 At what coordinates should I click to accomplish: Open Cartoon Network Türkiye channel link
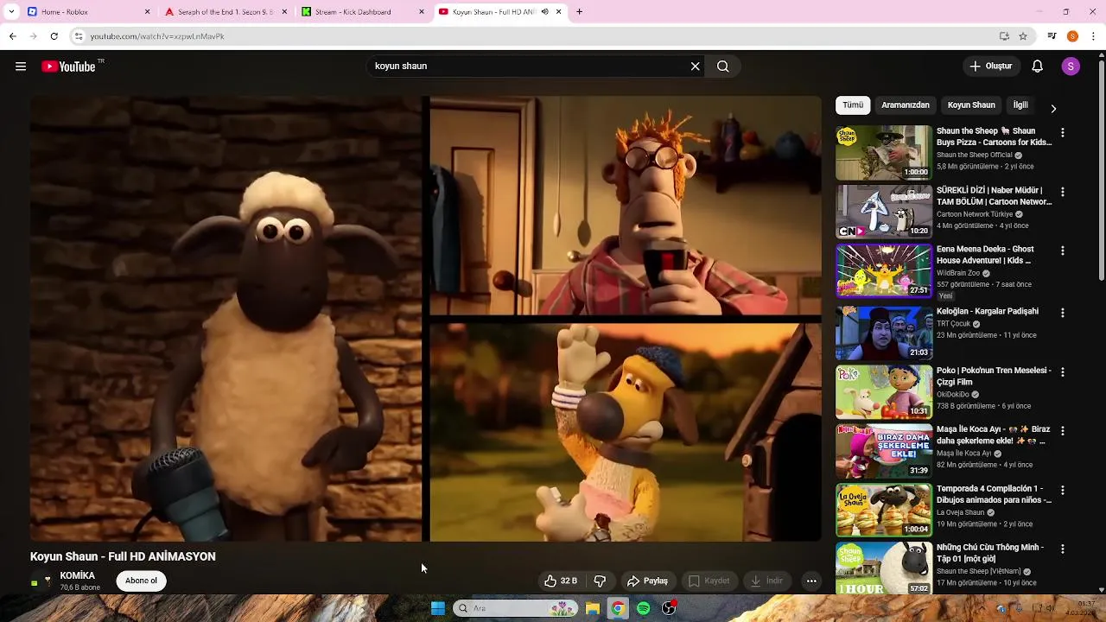[x=975, y=214]
